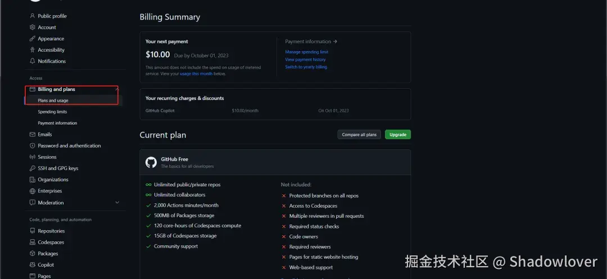Click the Password and authentication shield icon
This screenshot has width=607, height=279.
pyautogui.click(x=33, y=146)
